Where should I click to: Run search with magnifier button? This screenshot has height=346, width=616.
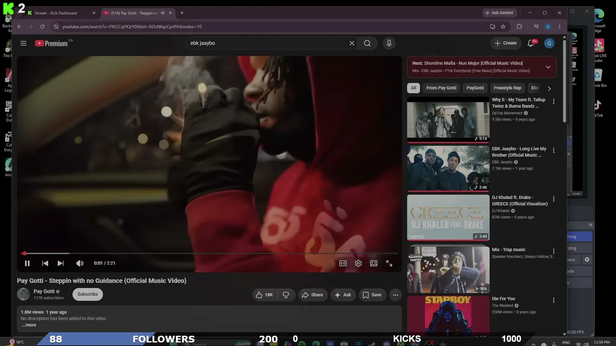point(367,43)
